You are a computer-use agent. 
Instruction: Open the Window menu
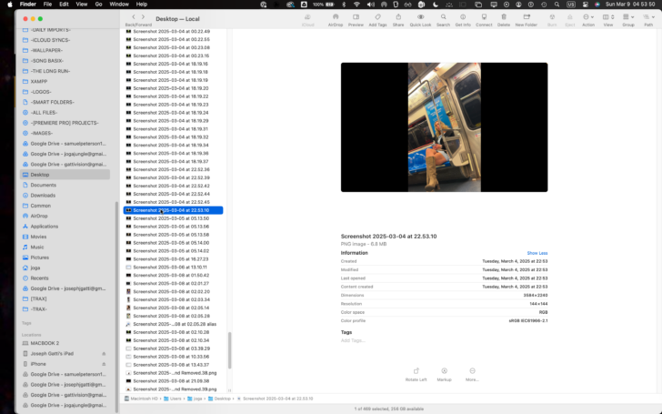[x=119, y=5]
